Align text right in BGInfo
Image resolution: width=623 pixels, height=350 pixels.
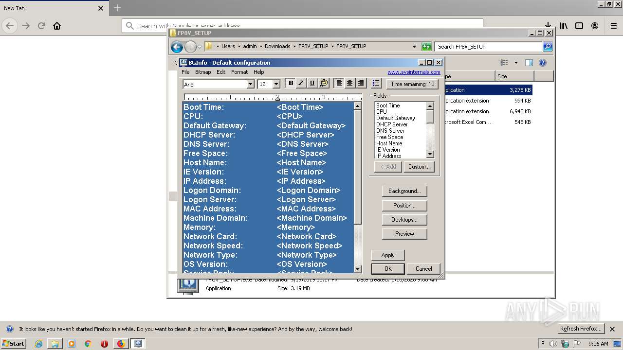tap(361, 84)
